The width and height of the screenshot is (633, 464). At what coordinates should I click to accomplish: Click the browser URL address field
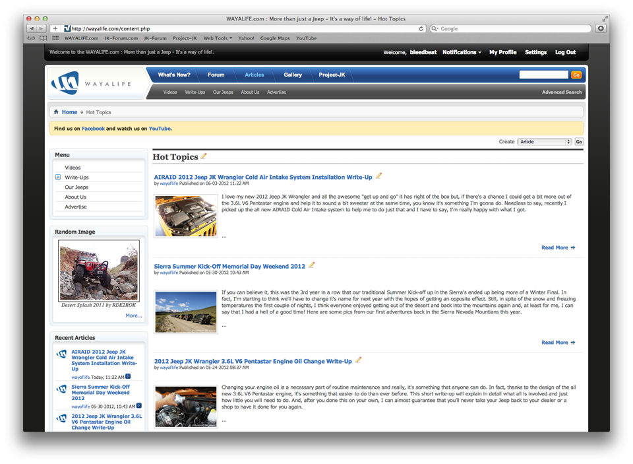click(x=243, y=28)
